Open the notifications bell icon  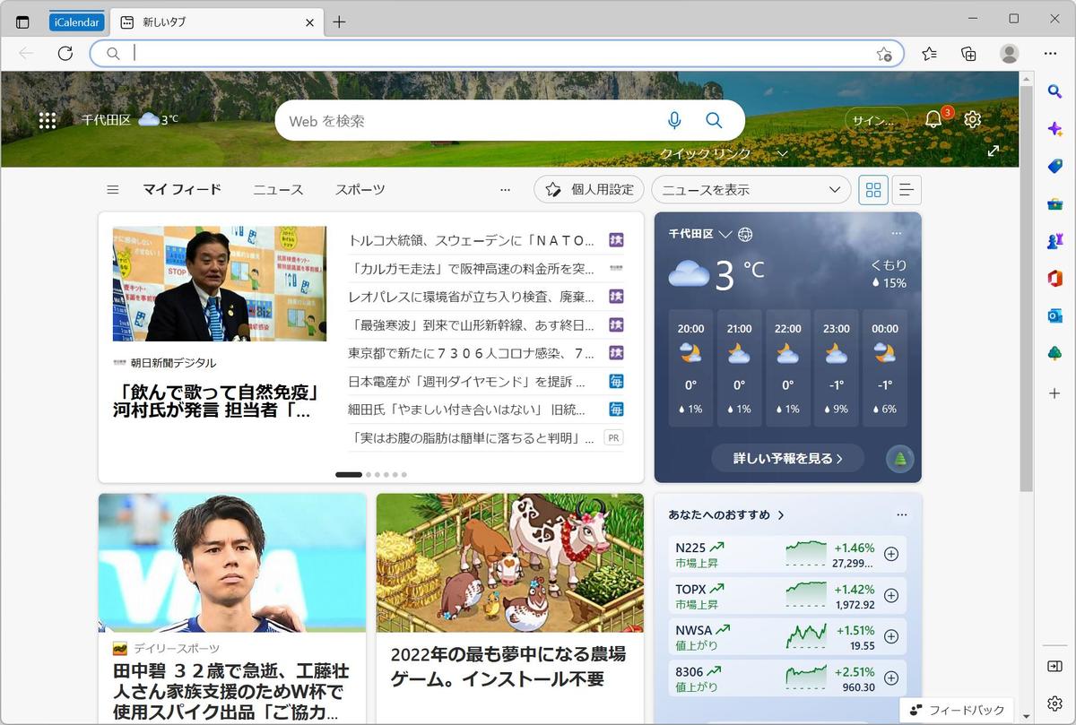tap(933, 119)
